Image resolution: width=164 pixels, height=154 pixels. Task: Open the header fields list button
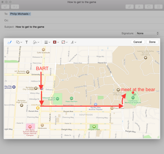tap(15, 7)
